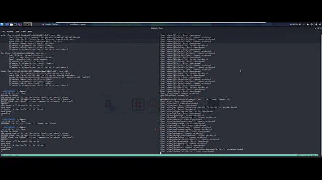
Task: Launch the terminal emulator panel icon
Action: click(15, 25)
